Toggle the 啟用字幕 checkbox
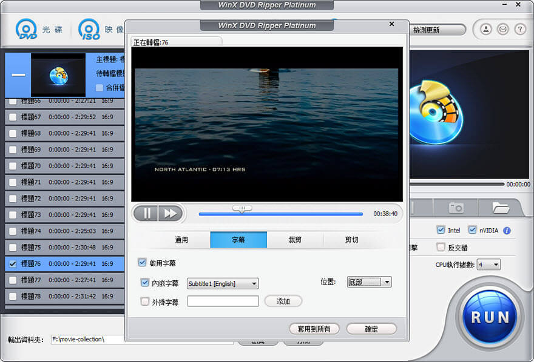 [142, 262]
